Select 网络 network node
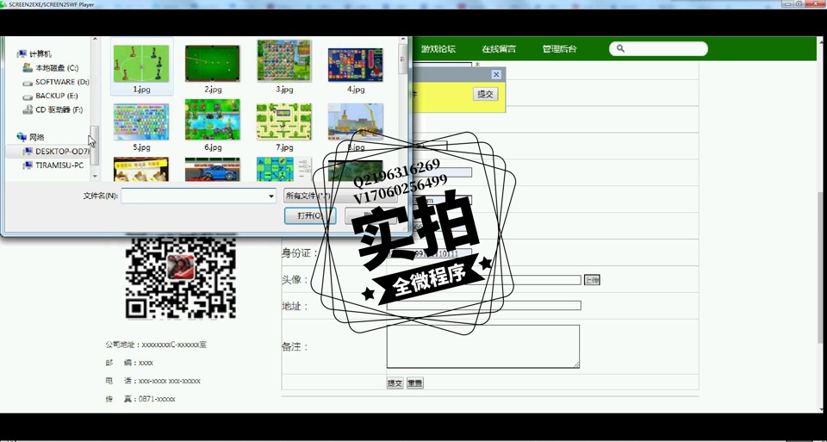The image size is (827, 442). coord(36,137)
